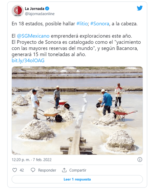Click the 12:20 p. m. 7 feb. 2022 timestamp
The image size is (151, 190).
click(32, 160)
